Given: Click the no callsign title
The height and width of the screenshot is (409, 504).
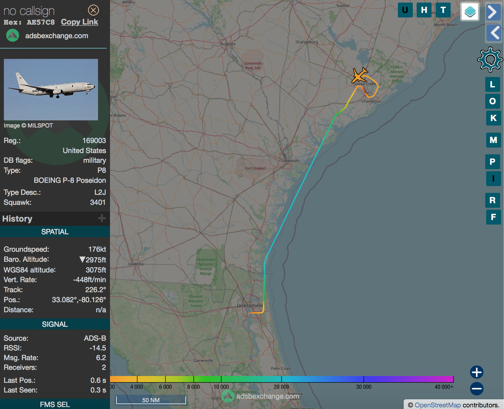Looking at the screenshot, I should click(x=29, y=11).
